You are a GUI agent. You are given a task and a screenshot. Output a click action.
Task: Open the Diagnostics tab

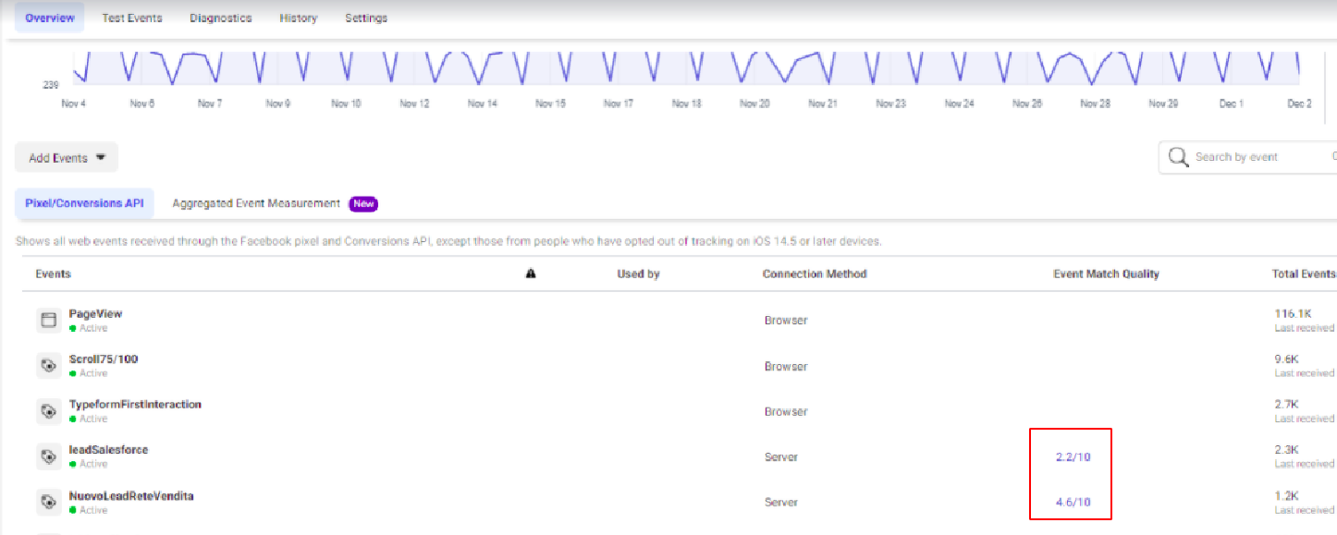tap(221, 18)
